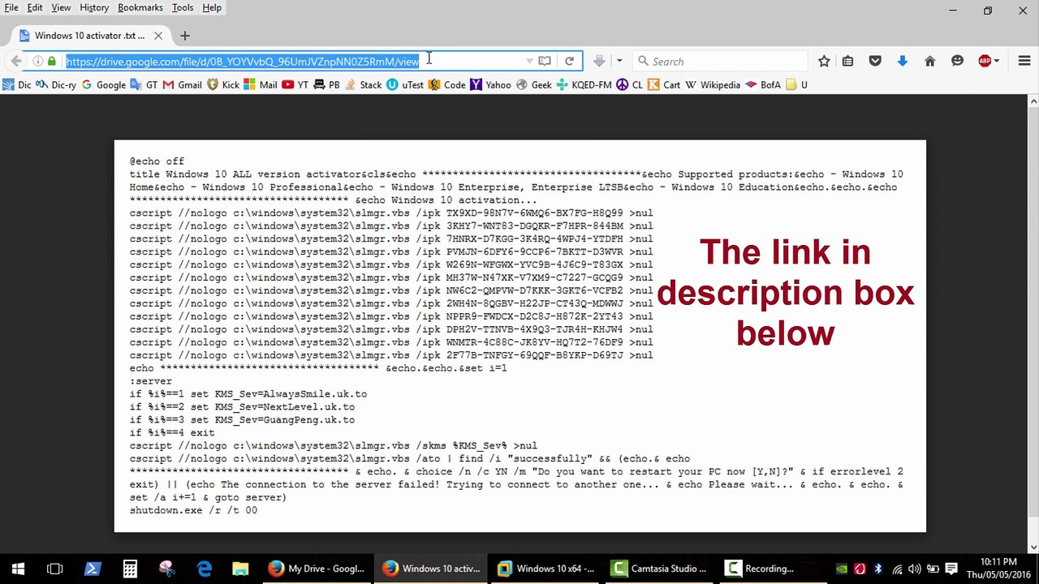
Task: Open the Bluetooth tray icon
Action: (x=877, y=569)
